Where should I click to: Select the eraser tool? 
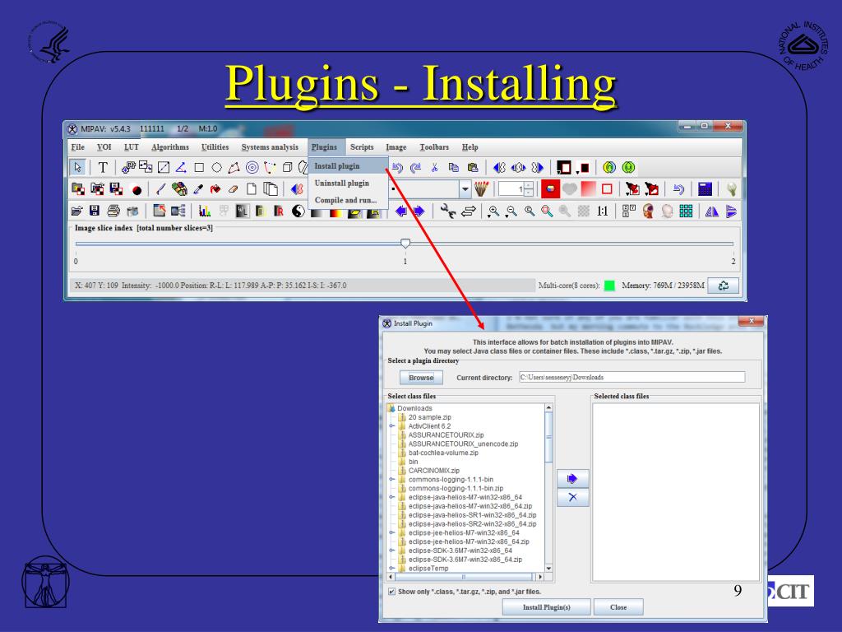[x=233, y=189]
